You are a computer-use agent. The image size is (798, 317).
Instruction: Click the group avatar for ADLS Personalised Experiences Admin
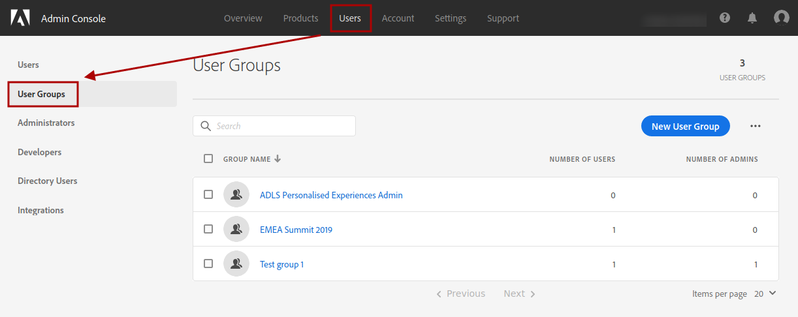[x=236, y=194]
